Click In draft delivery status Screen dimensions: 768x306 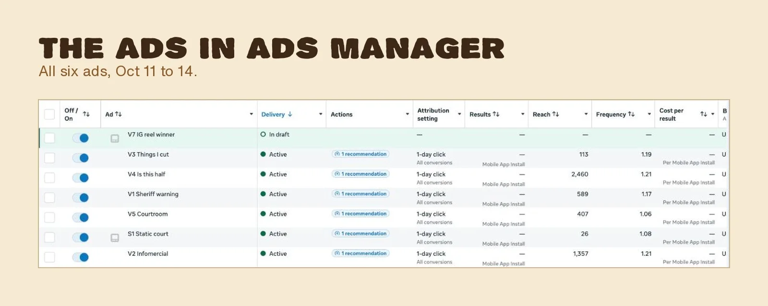279,135
